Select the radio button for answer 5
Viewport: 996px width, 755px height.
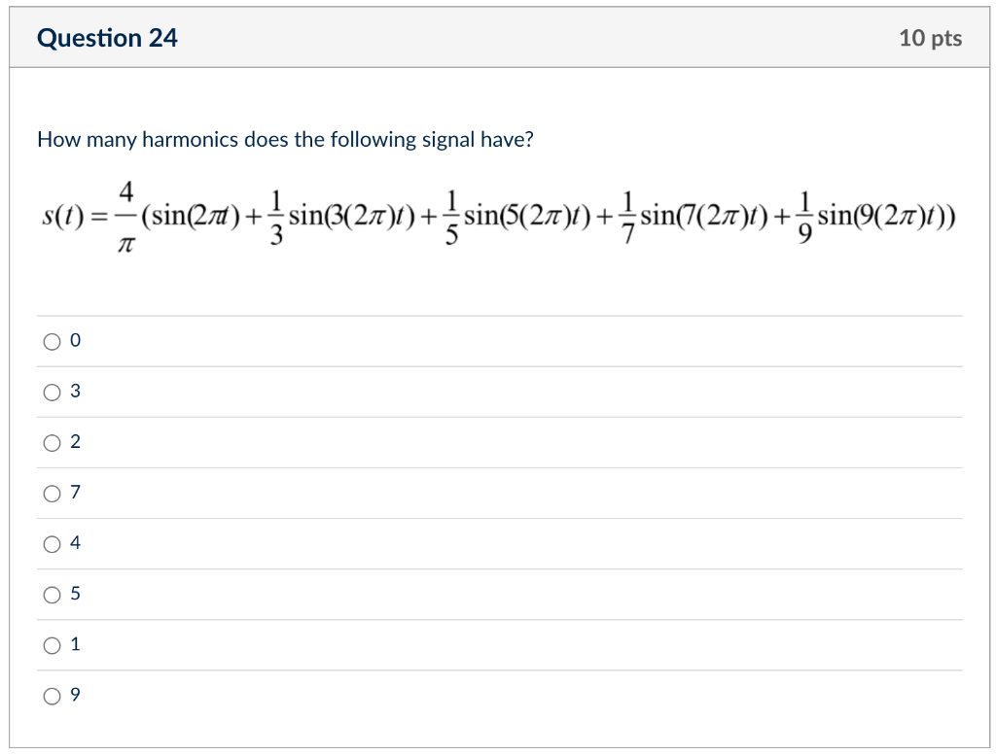[x=51, y=593]
